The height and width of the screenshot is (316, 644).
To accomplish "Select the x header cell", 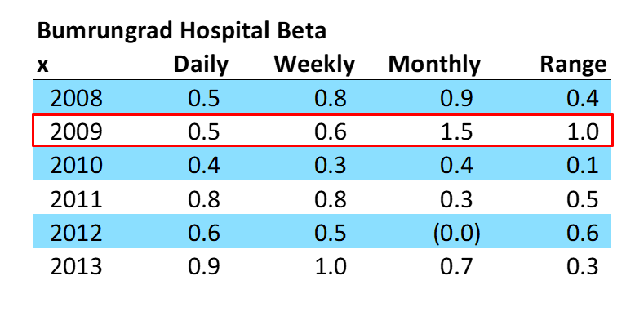I will 42,66.
